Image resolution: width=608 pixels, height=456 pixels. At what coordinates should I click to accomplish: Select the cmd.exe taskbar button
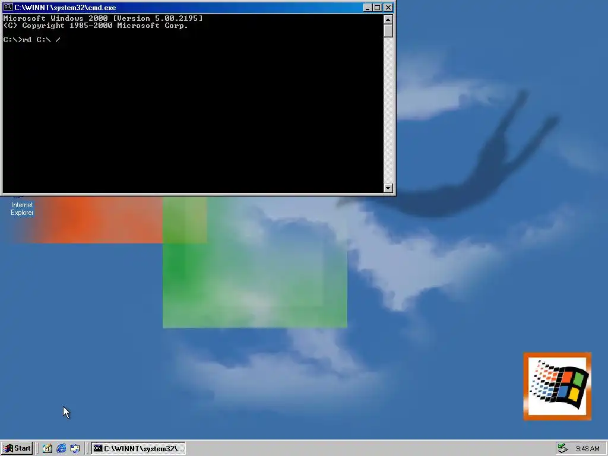click(x=138, y=448)
